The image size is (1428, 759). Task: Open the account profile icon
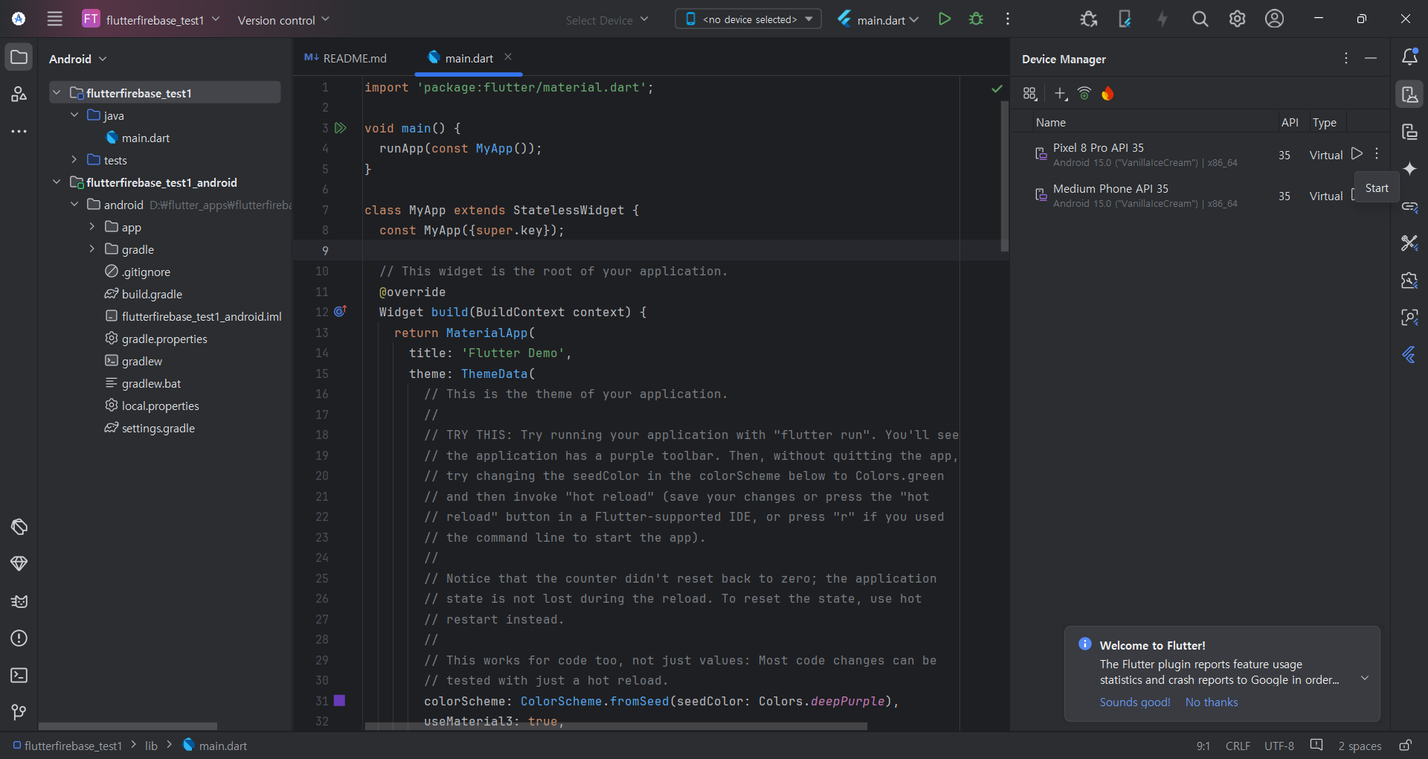coord(1275,19)
